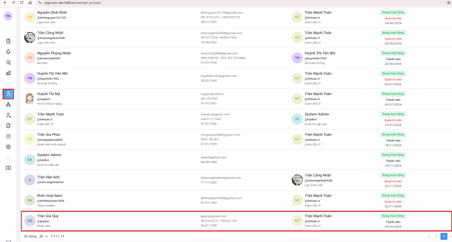452x242 pixels.
Task: Click the previous page pagination arrow
Action: click(x=436, y=236)
